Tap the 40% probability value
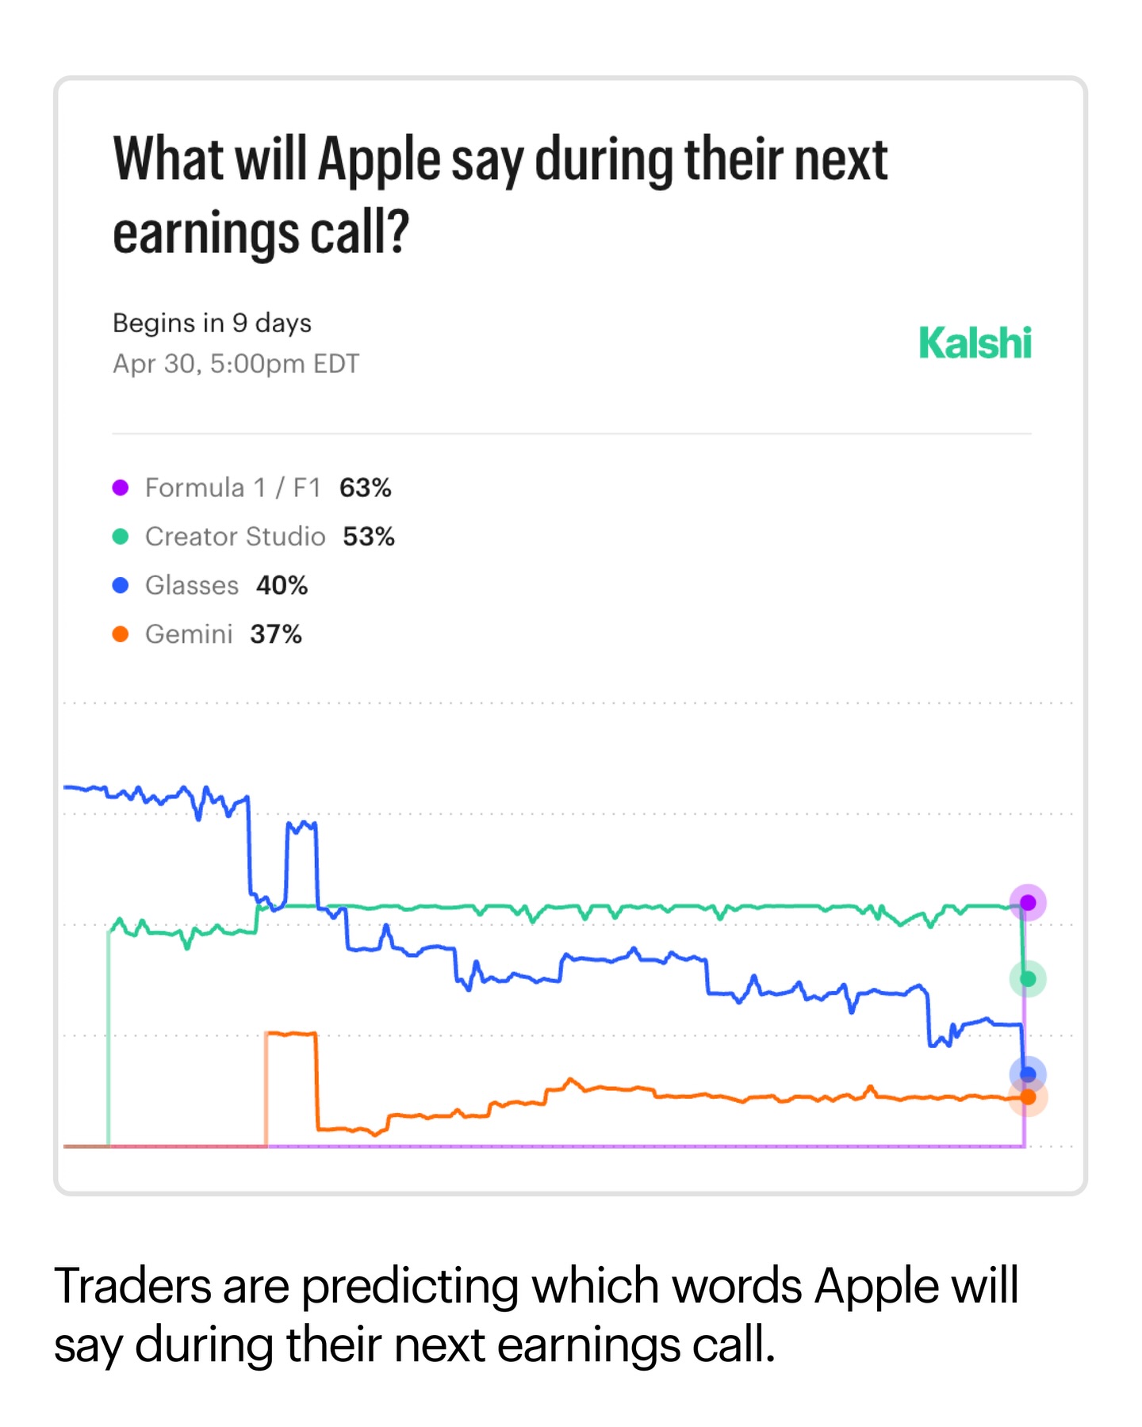Viewport: 1142px width, 1427px height. (x=282, y=585)
